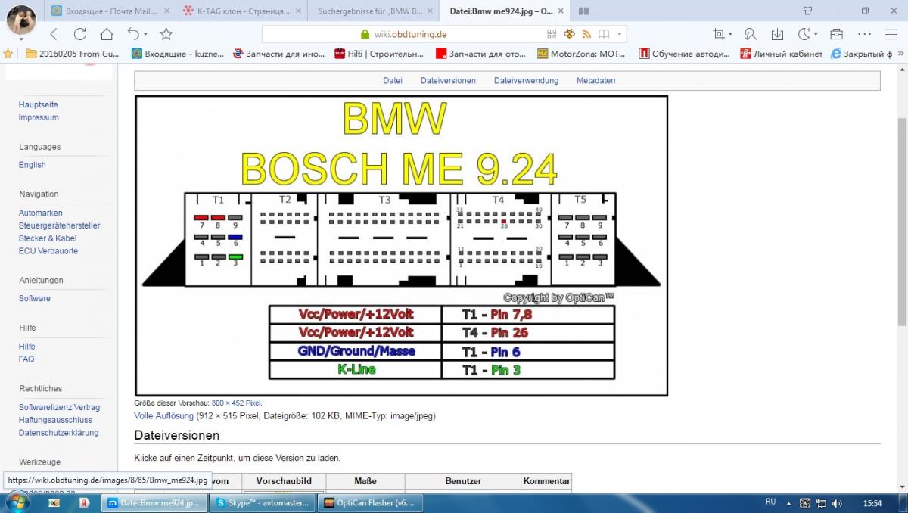Go to the browser home page
Image resolution: width=908 pixels, height=513 pixels.
(x=107, y=34)
